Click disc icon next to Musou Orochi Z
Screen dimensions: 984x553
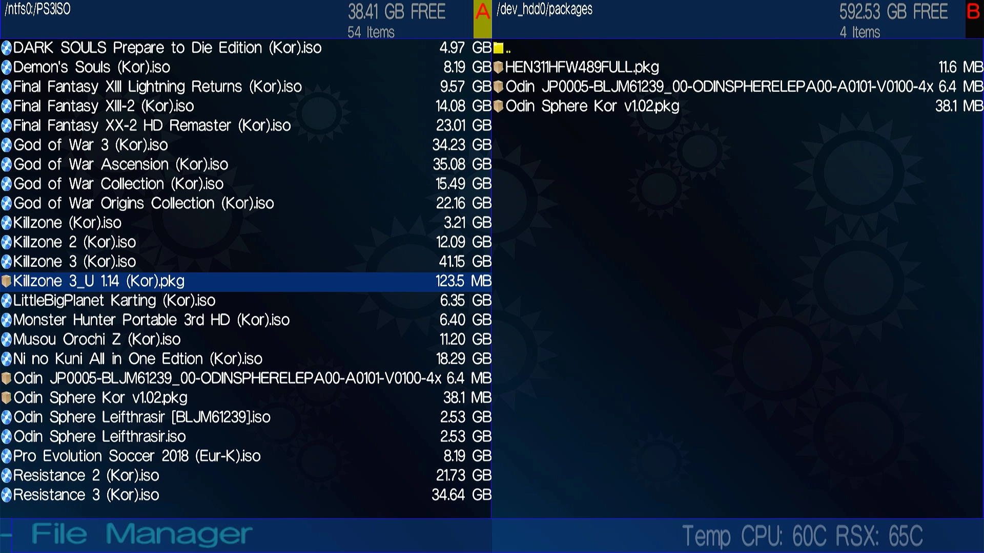tap(7, 340)
